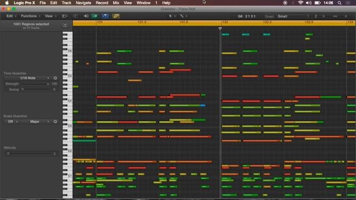Image resolution: width=356 pixels, height=200 pixels.
Task: Adjust the horizontal zoom slider
Action: pos(345,16)
